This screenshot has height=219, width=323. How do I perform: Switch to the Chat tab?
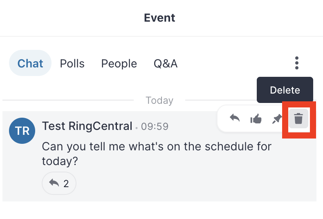[30, 63]
